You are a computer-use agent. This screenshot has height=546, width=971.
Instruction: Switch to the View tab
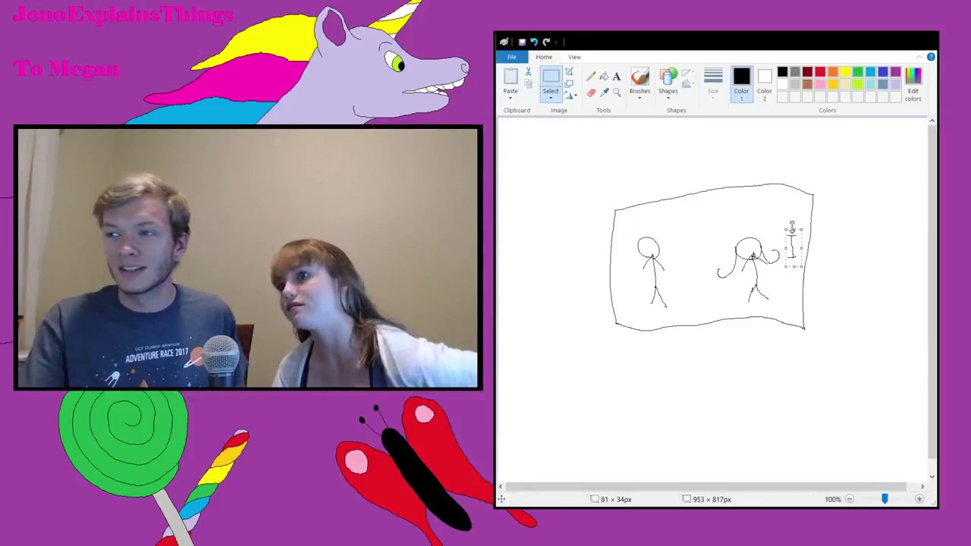coord(574,57)
